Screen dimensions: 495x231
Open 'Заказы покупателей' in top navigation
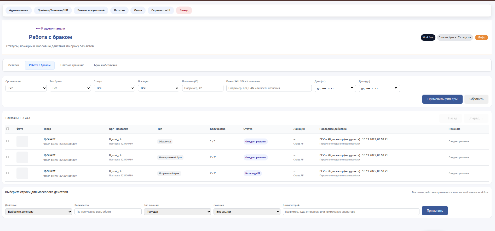tap(91, 10)
